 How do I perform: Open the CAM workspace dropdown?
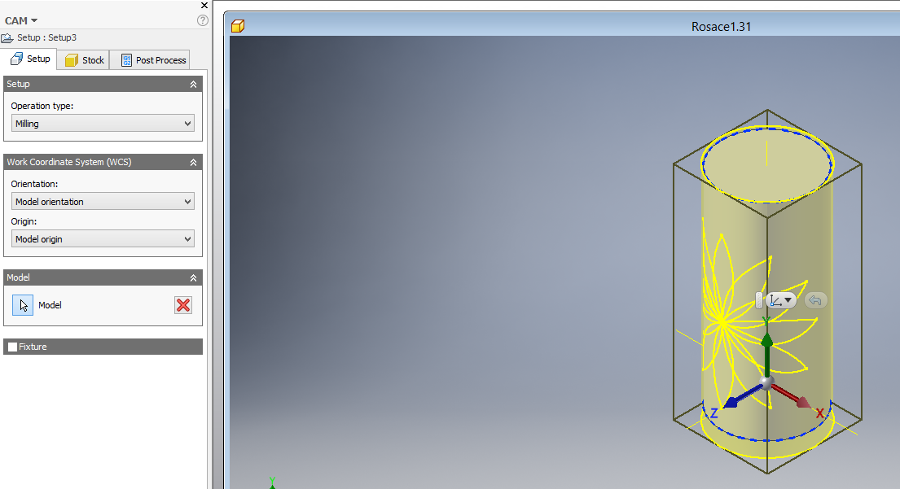(21, 20)
